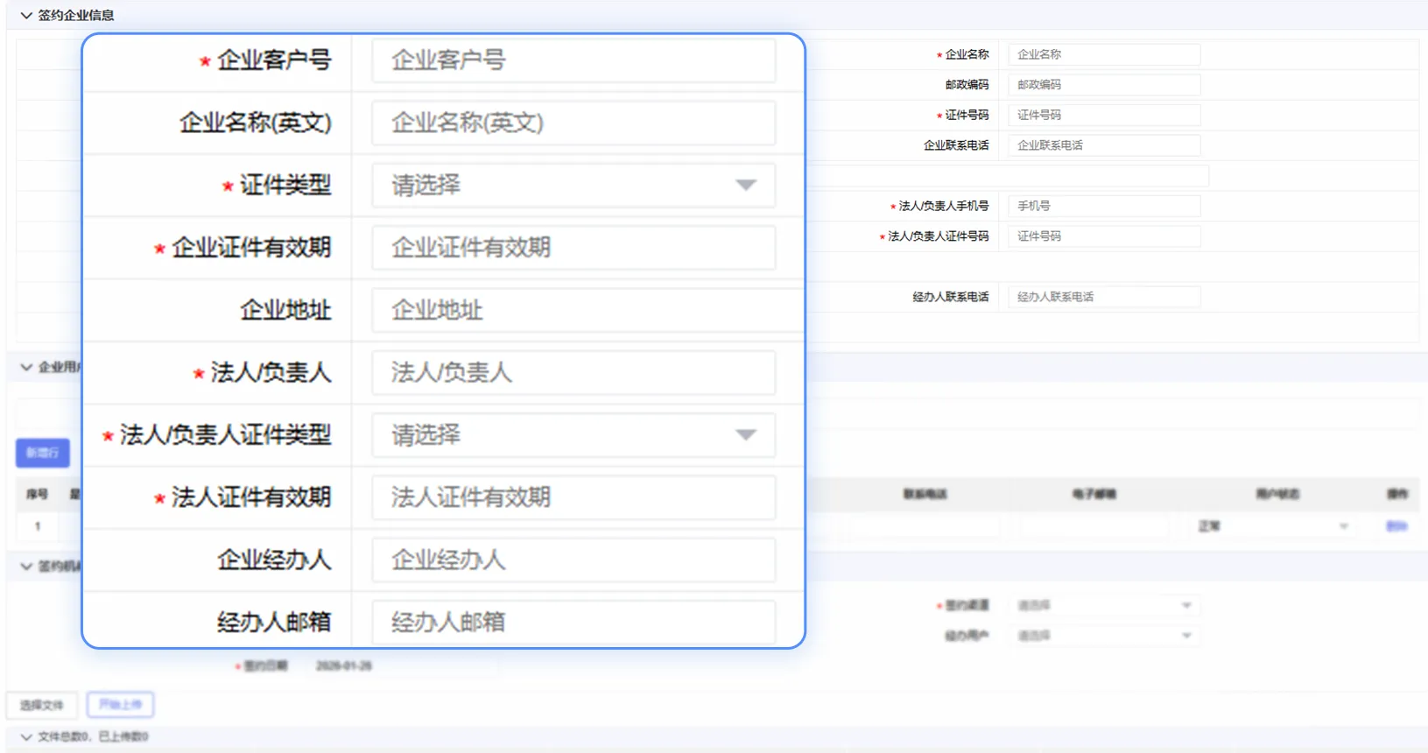Click the 经办人邮箱 input field
The height and width of the screenshot is (753, 1428).
(573, 623)
